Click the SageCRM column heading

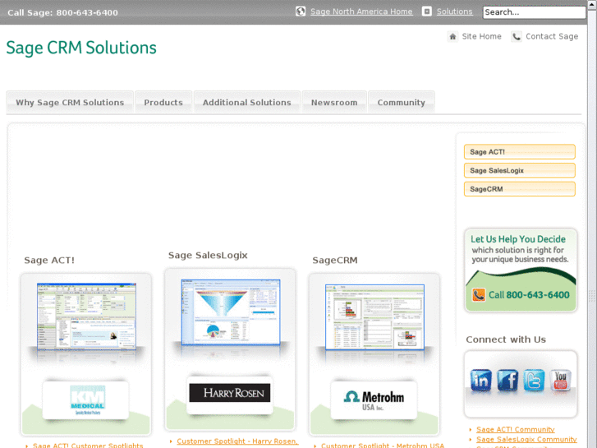tap(335, 260)
